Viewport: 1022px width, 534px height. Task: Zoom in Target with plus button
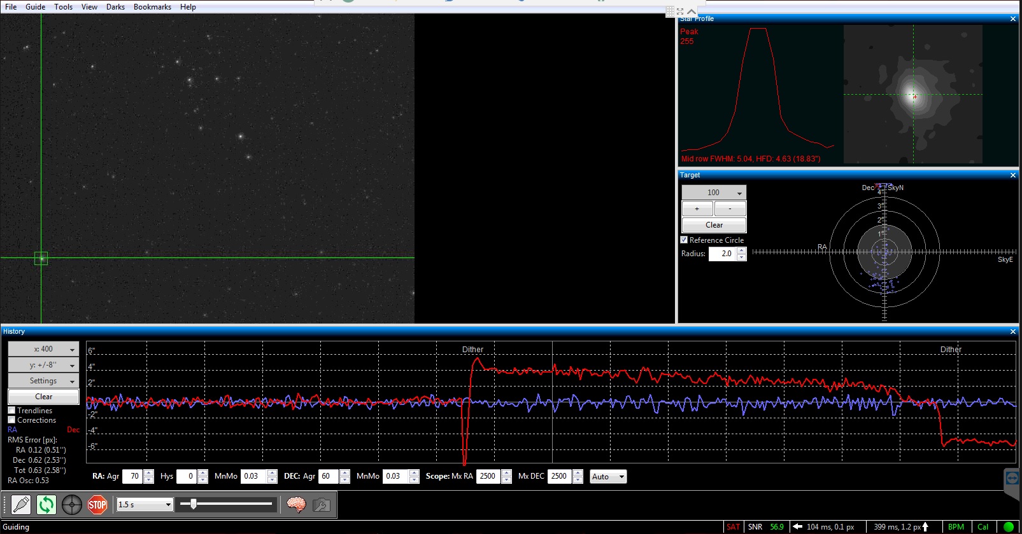tap(697, 209)
